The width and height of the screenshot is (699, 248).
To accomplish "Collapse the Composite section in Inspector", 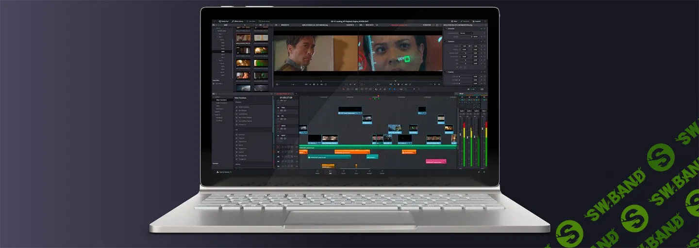I will point(446,28).
